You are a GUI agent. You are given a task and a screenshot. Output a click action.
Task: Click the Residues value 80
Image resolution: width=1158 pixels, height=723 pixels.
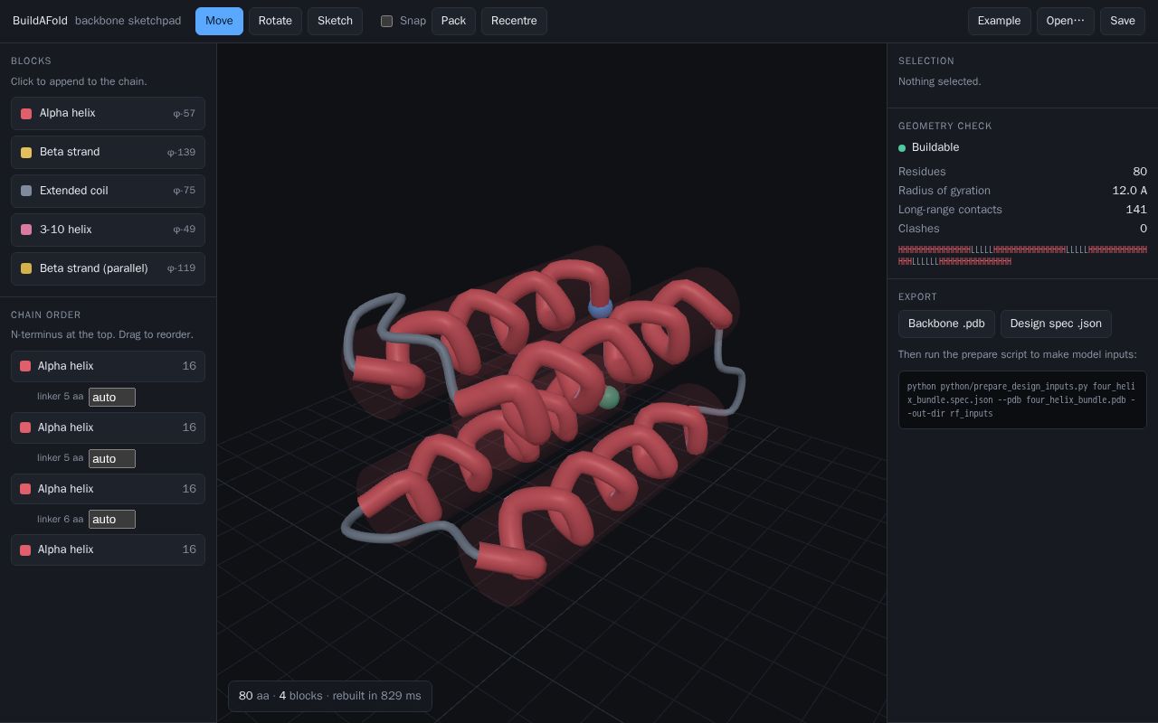(x=1140, y=172)
